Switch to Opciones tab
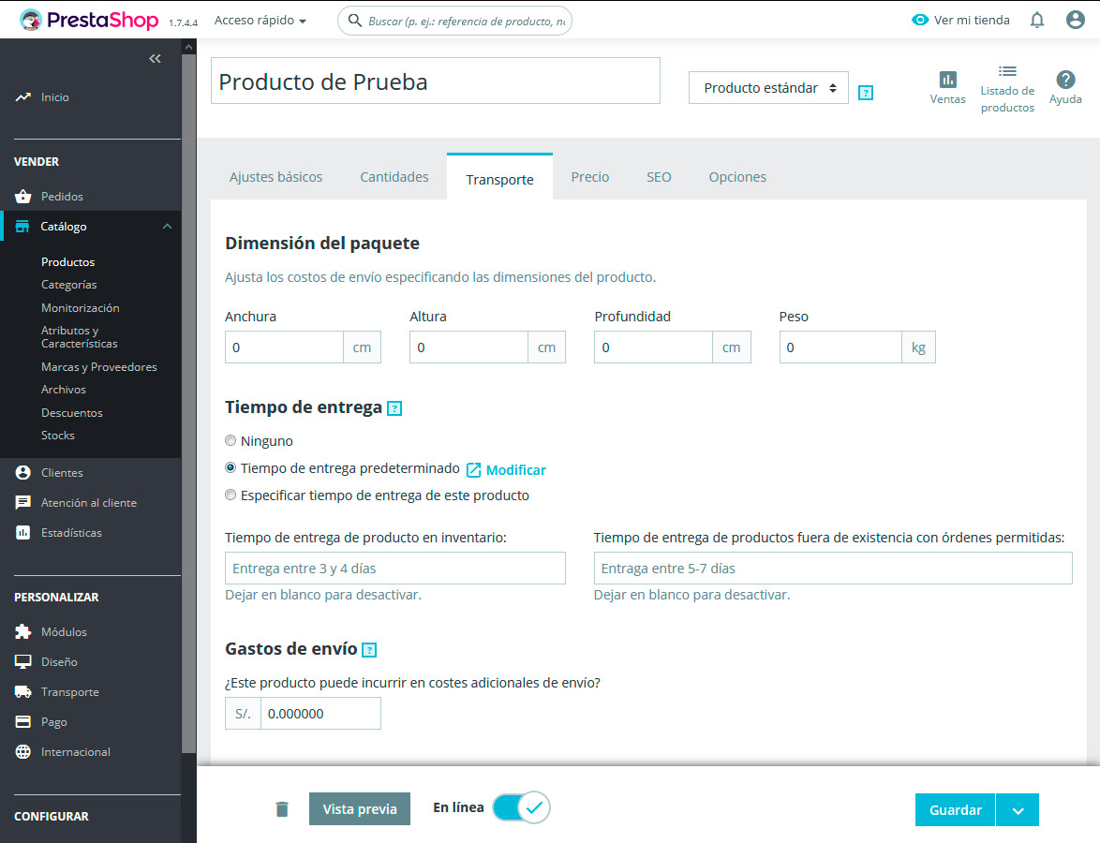Image resolution: width=1100 pixels, height=843 pixels. pyautogui.click(x=737, y=177)
